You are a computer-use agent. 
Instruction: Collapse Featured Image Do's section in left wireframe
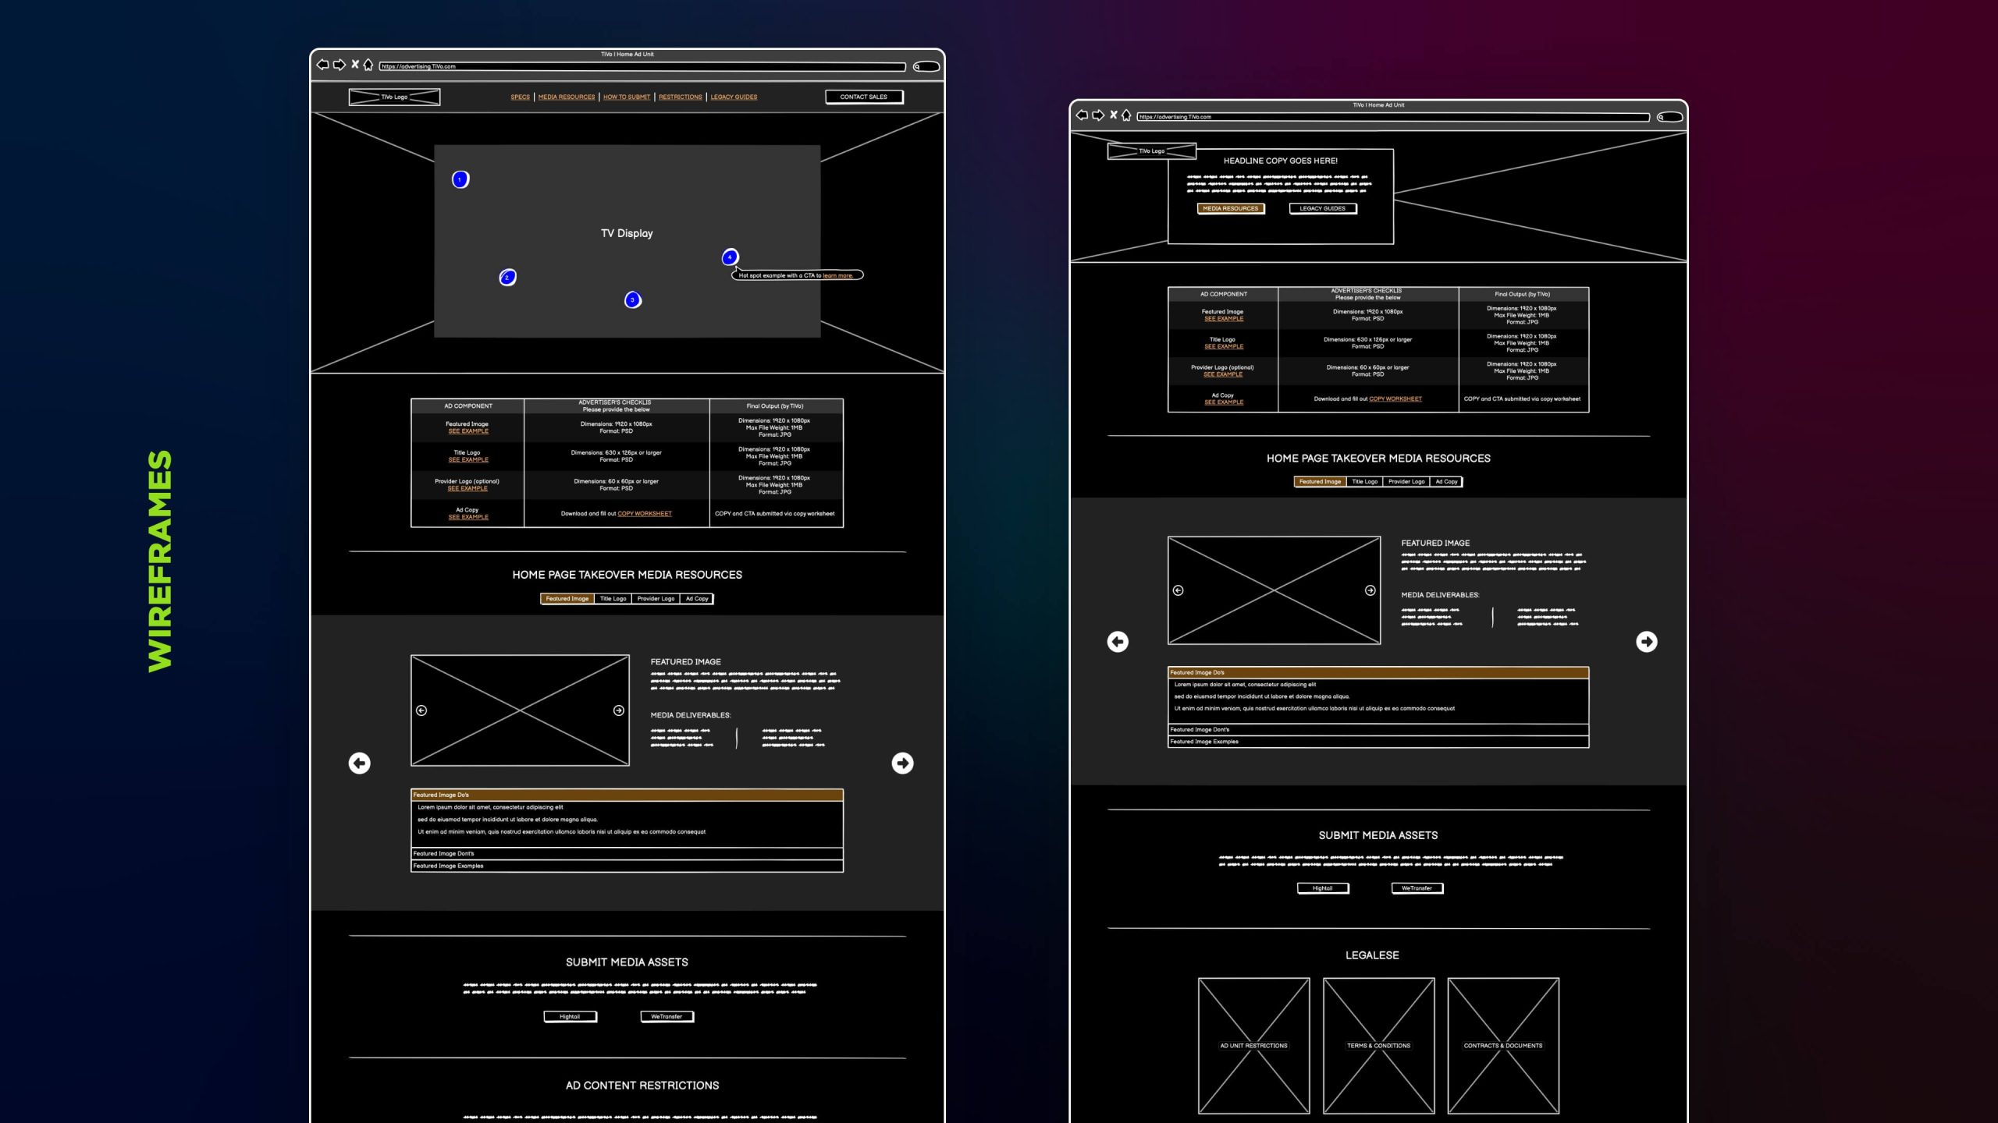click(627, 795)
